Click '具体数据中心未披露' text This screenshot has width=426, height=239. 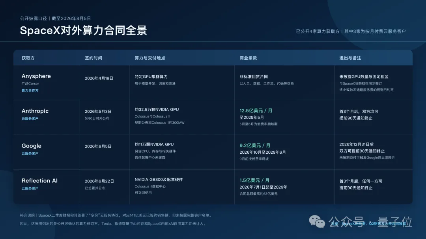click(150, 158)
